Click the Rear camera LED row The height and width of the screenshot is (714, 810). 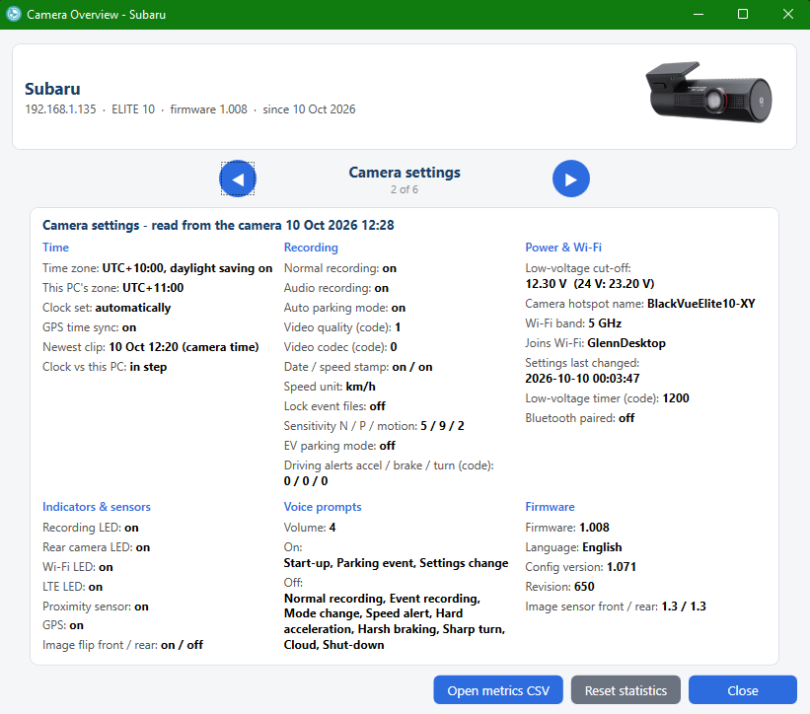click(x=96, y=547)
